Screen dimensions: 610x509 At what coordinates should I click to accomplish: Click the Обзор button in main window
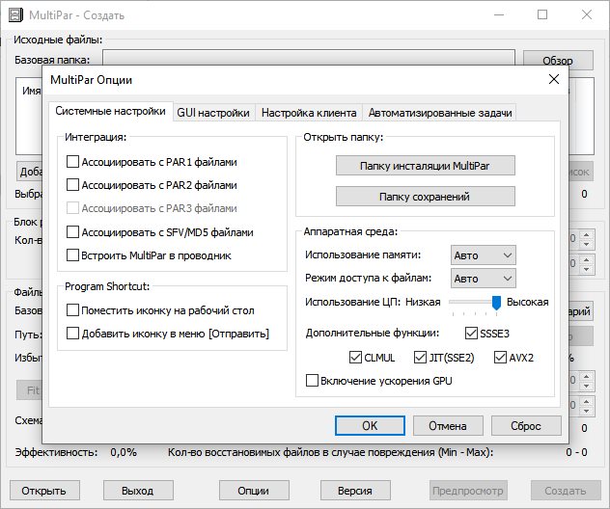pos(558,60)
